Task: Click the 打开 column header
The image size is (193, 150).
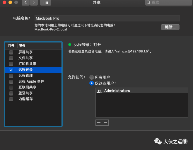Action: coord(11,46)
